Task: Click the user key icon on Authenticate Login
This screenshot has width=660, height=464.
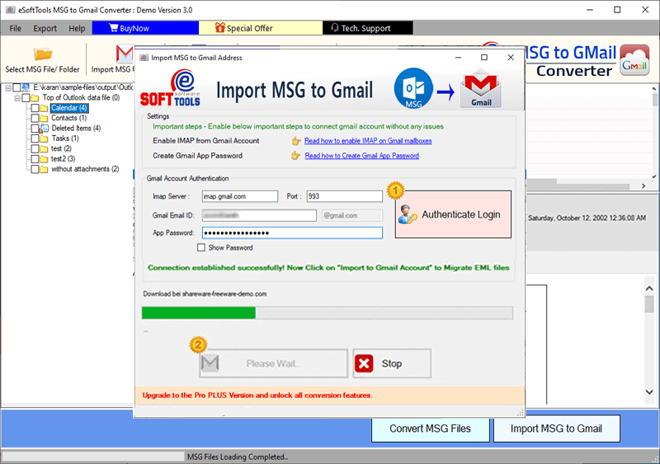Action: tap(408, 214)
